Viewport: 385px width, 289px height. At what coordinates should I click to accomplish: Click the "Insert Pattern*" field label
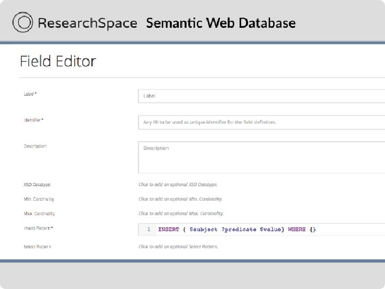pos(38,228)
